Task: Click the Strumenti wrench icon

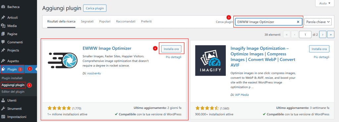Action: 3,109
